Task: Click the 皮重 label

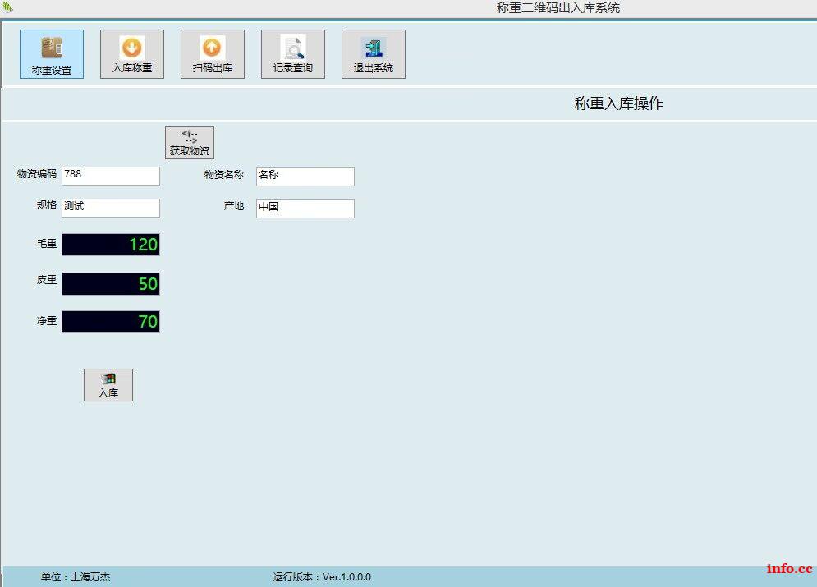Action: [46, 280]
